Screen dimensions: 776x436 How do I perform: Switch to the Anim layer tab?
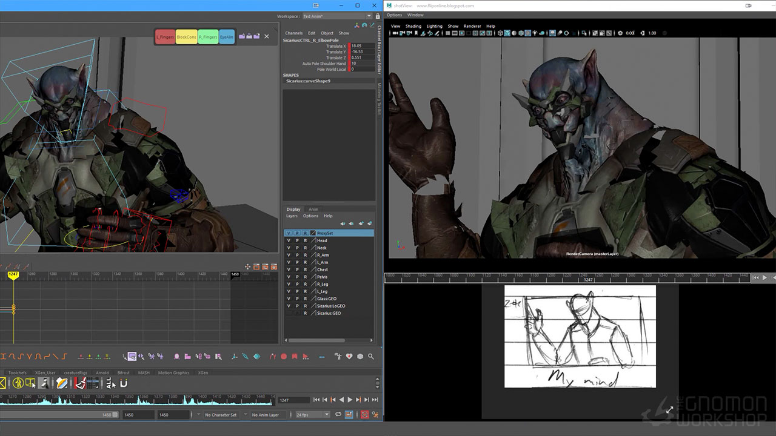pyautogui.click(x=313, y=210)
